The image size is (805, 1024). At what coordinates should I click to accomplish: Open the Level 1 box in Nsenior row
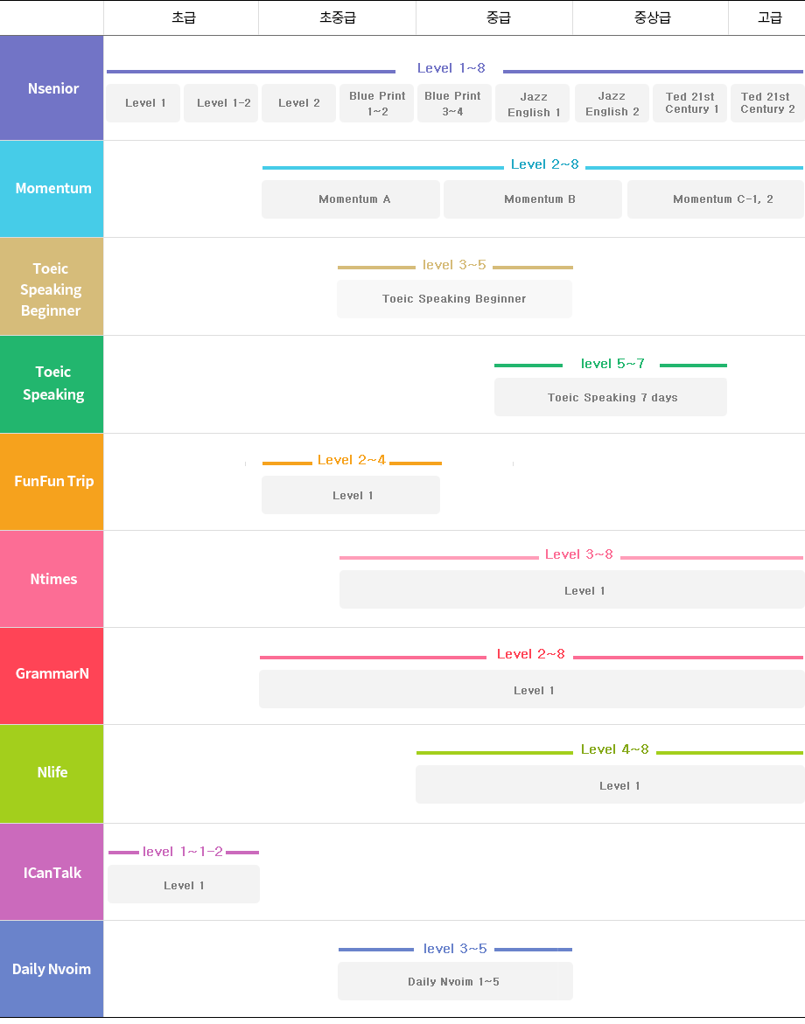[143, 103]
